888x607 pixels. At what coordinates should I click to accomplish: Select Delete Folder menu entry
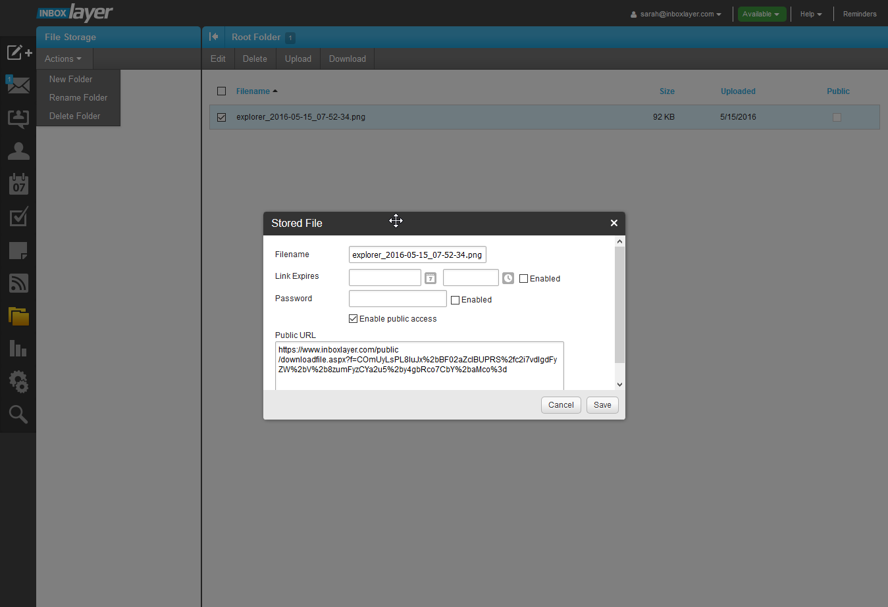[x=75, y=116]
